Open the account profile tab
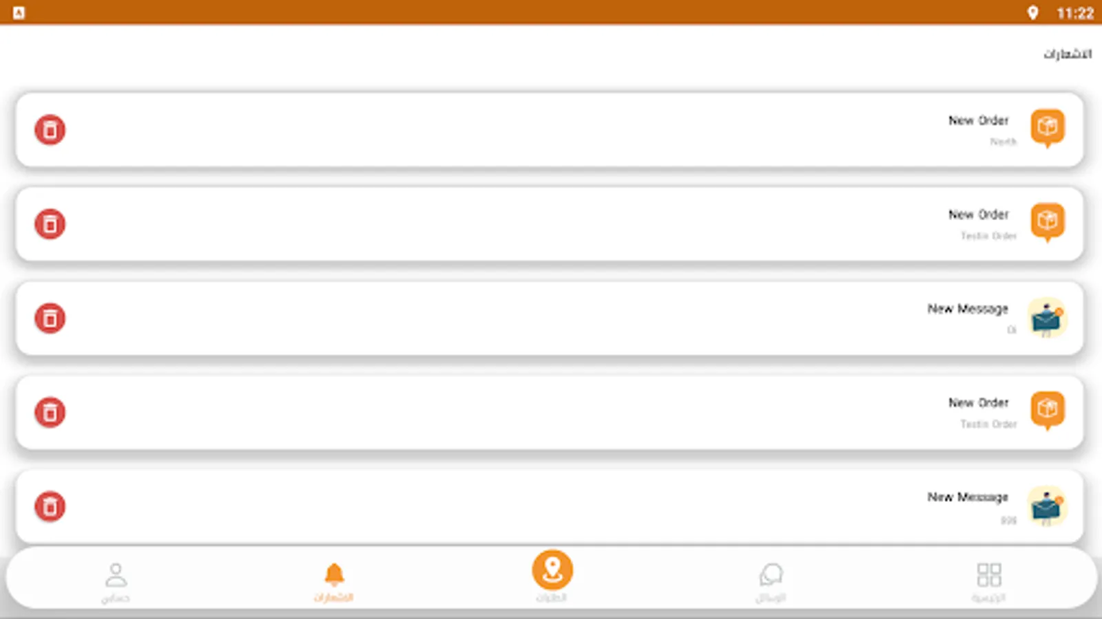Image resolution: width=1102 pixels, height=619 pixels. tap(116, 583)
